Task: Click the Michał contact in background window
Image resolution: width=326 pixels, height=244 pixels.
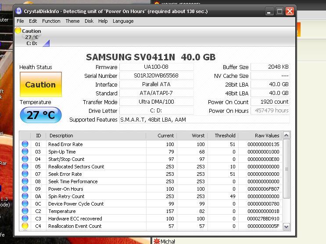Action: click(168, 241)
